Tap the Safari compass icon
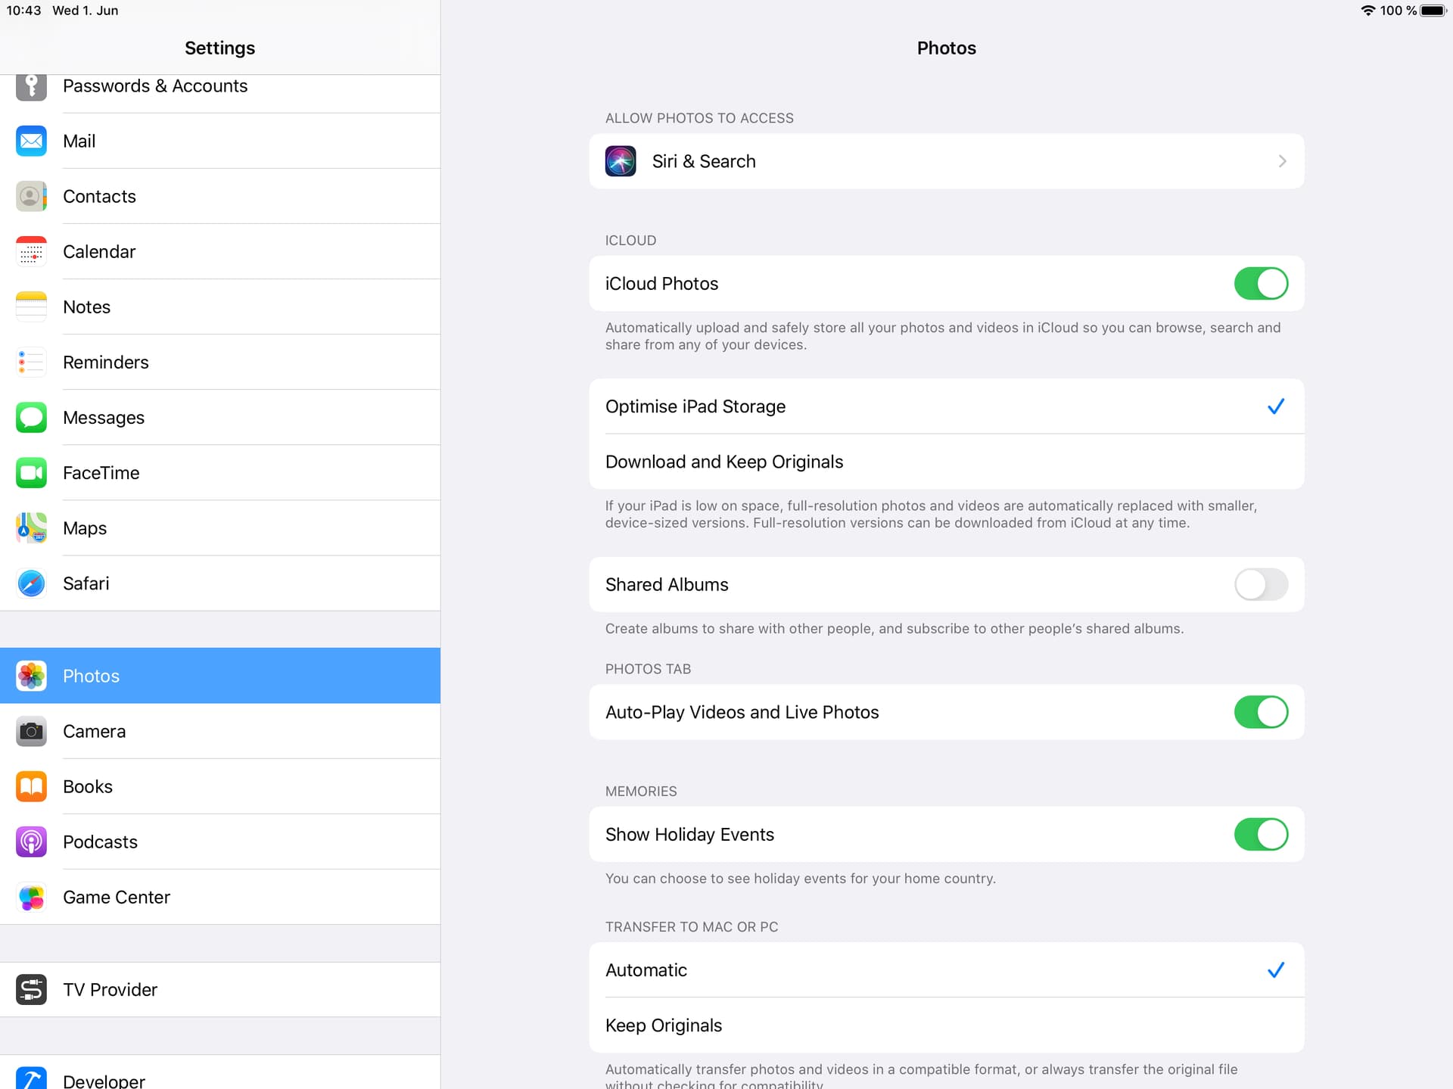This screenshot has height=1089, width=1453. [x=31, y=583]
